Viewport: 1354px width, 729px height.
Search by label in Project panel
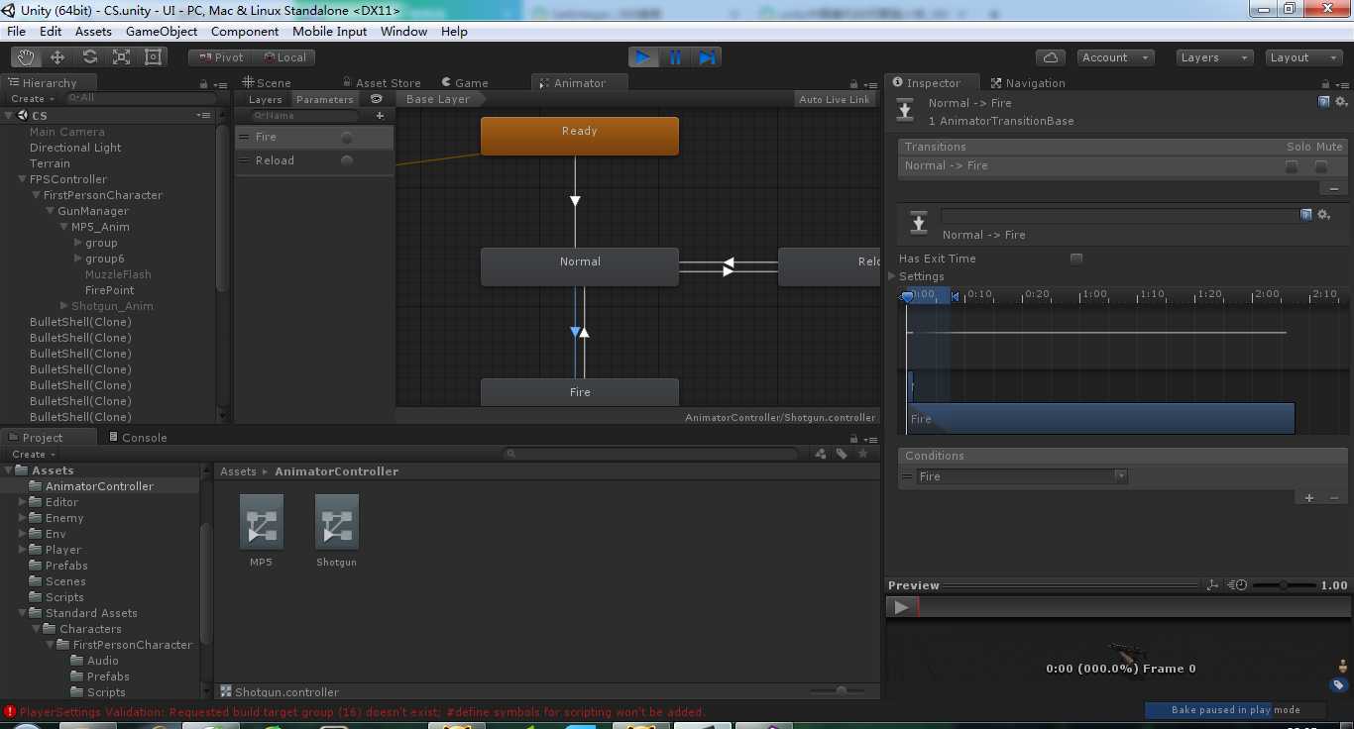click(842, 454)
